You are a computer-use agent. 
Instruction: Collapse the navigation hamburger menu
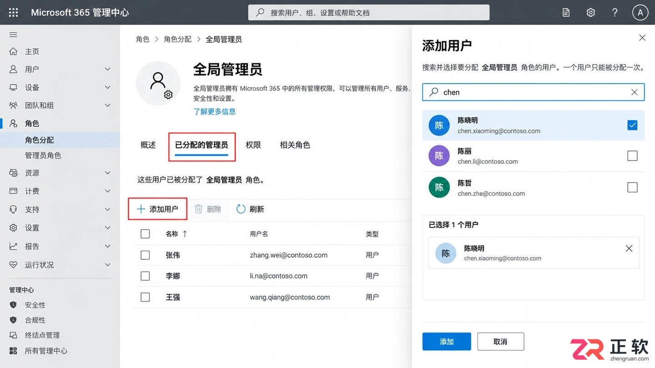click(x=13, y=35)
